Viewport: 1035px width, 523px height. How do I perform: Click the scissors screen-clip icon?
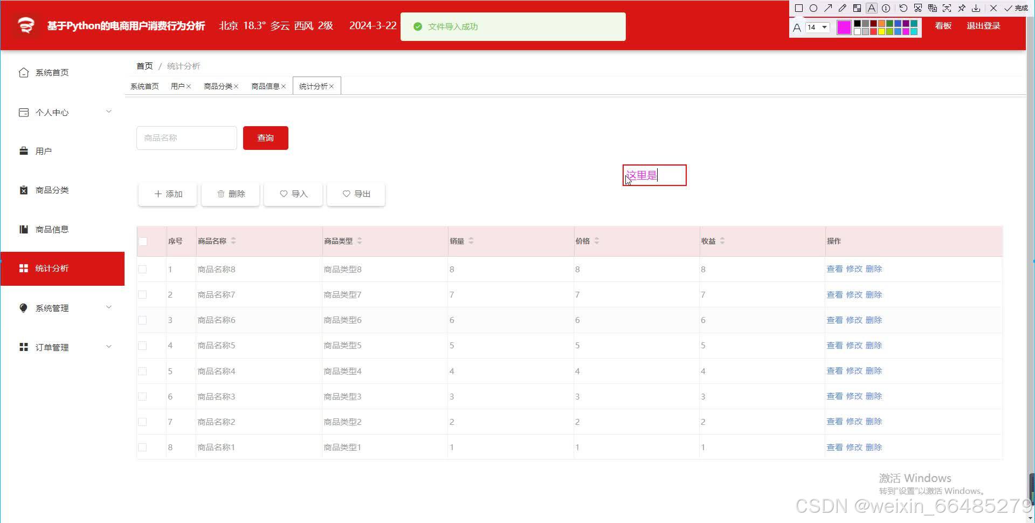(918, 8)
